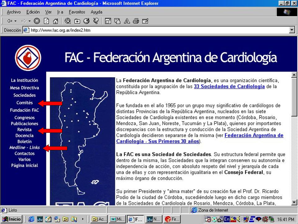298x224 pixels.
Task: Click the Listo status bar text
Action: coord(13,210)
